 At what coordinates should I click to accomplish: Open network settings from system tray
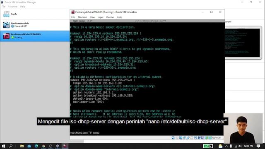coord(236,146)
